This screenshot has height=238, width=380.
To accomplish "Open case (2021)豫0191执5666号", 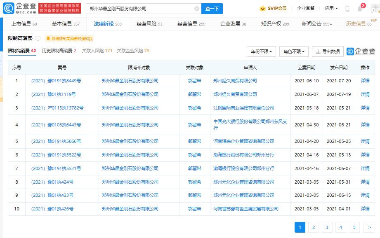I will pos(56,141).
